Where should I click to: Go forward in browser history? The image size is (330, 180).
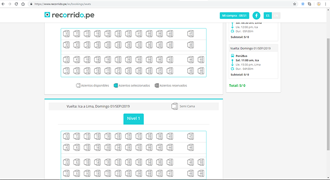10,4
